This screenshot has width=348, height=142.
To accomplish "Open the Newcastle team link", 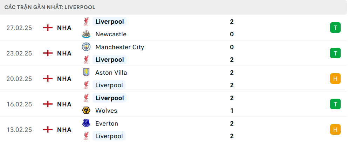I will point(111,34).
